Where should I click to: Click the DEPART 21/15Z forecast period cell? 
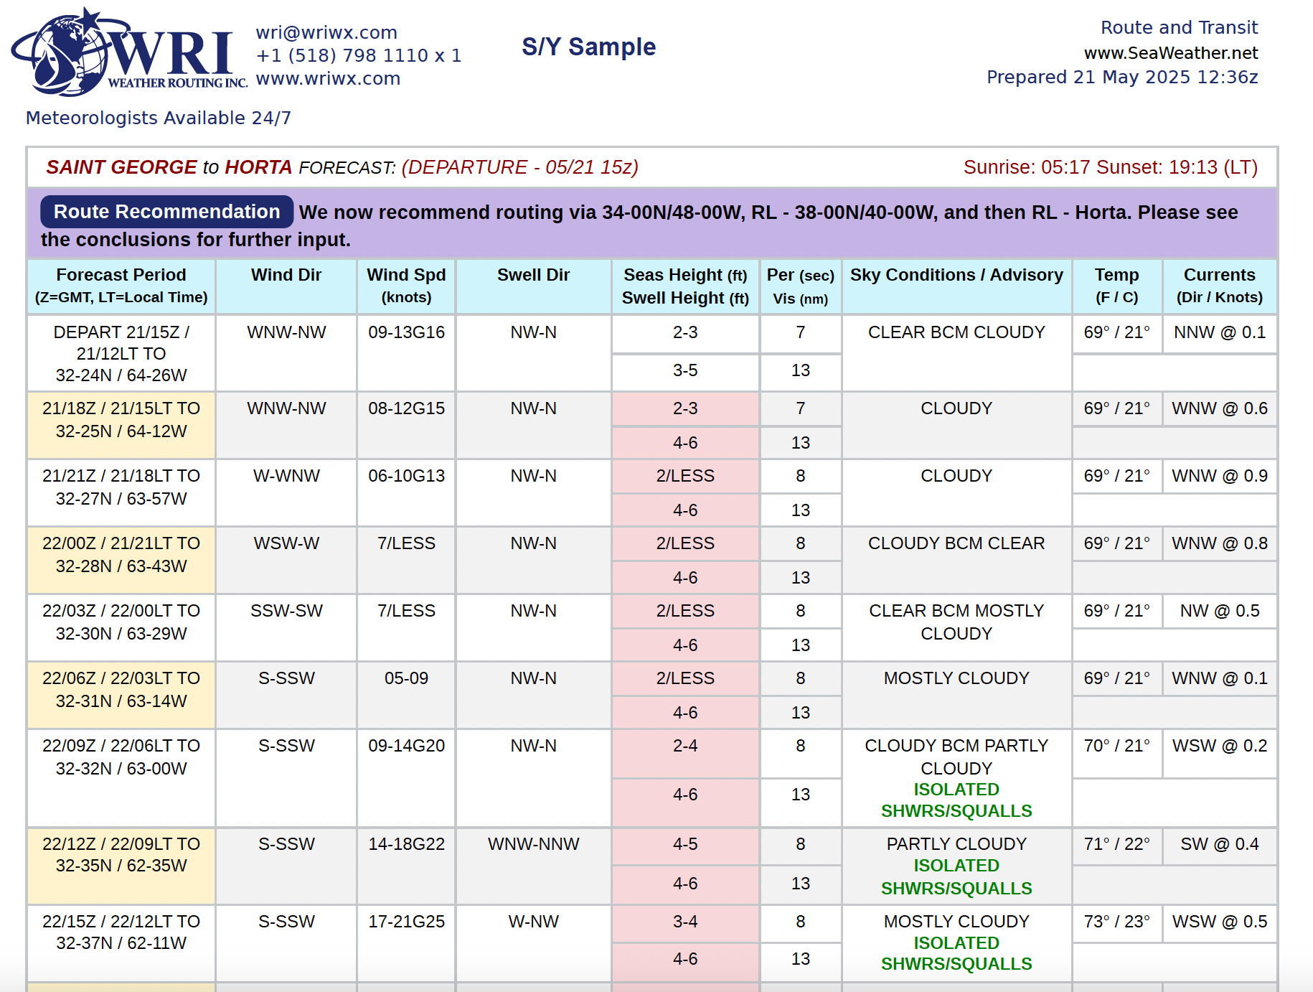pos(121,353)
